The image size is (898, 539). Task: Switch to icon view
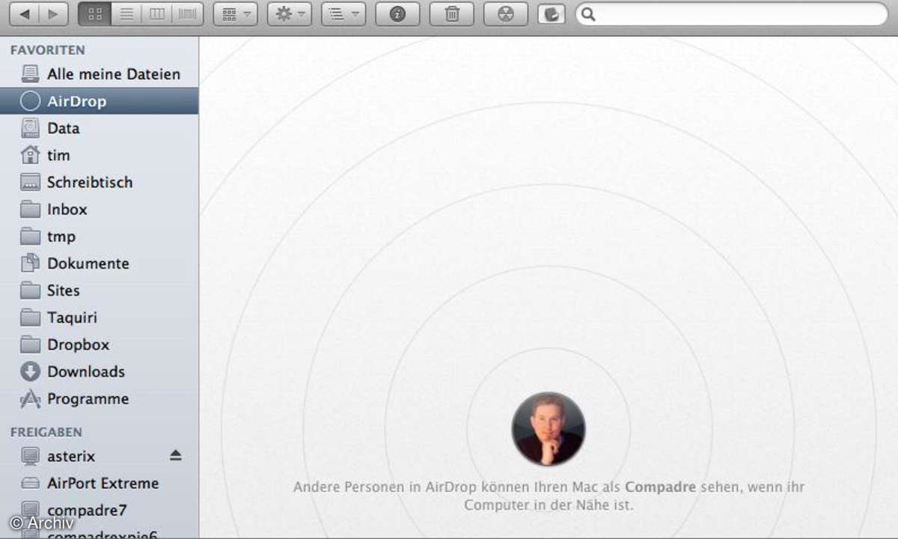(x=94, y=13)
